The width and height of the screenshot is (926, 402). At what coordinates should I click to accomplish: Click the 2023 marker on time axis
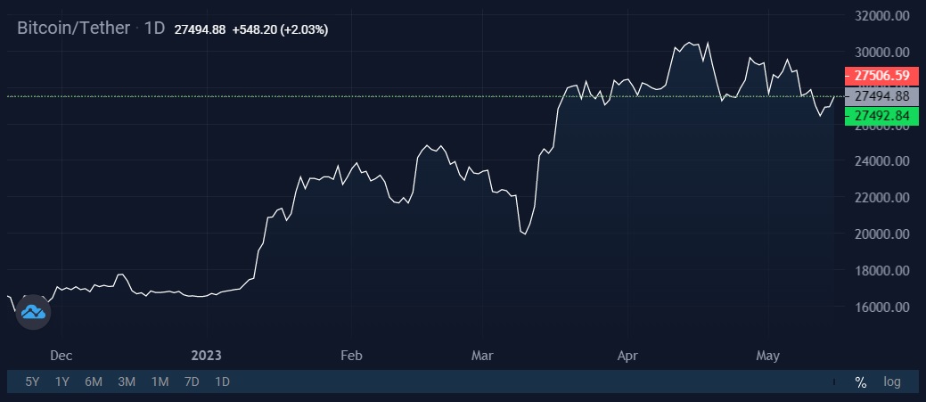pos(206,356)
